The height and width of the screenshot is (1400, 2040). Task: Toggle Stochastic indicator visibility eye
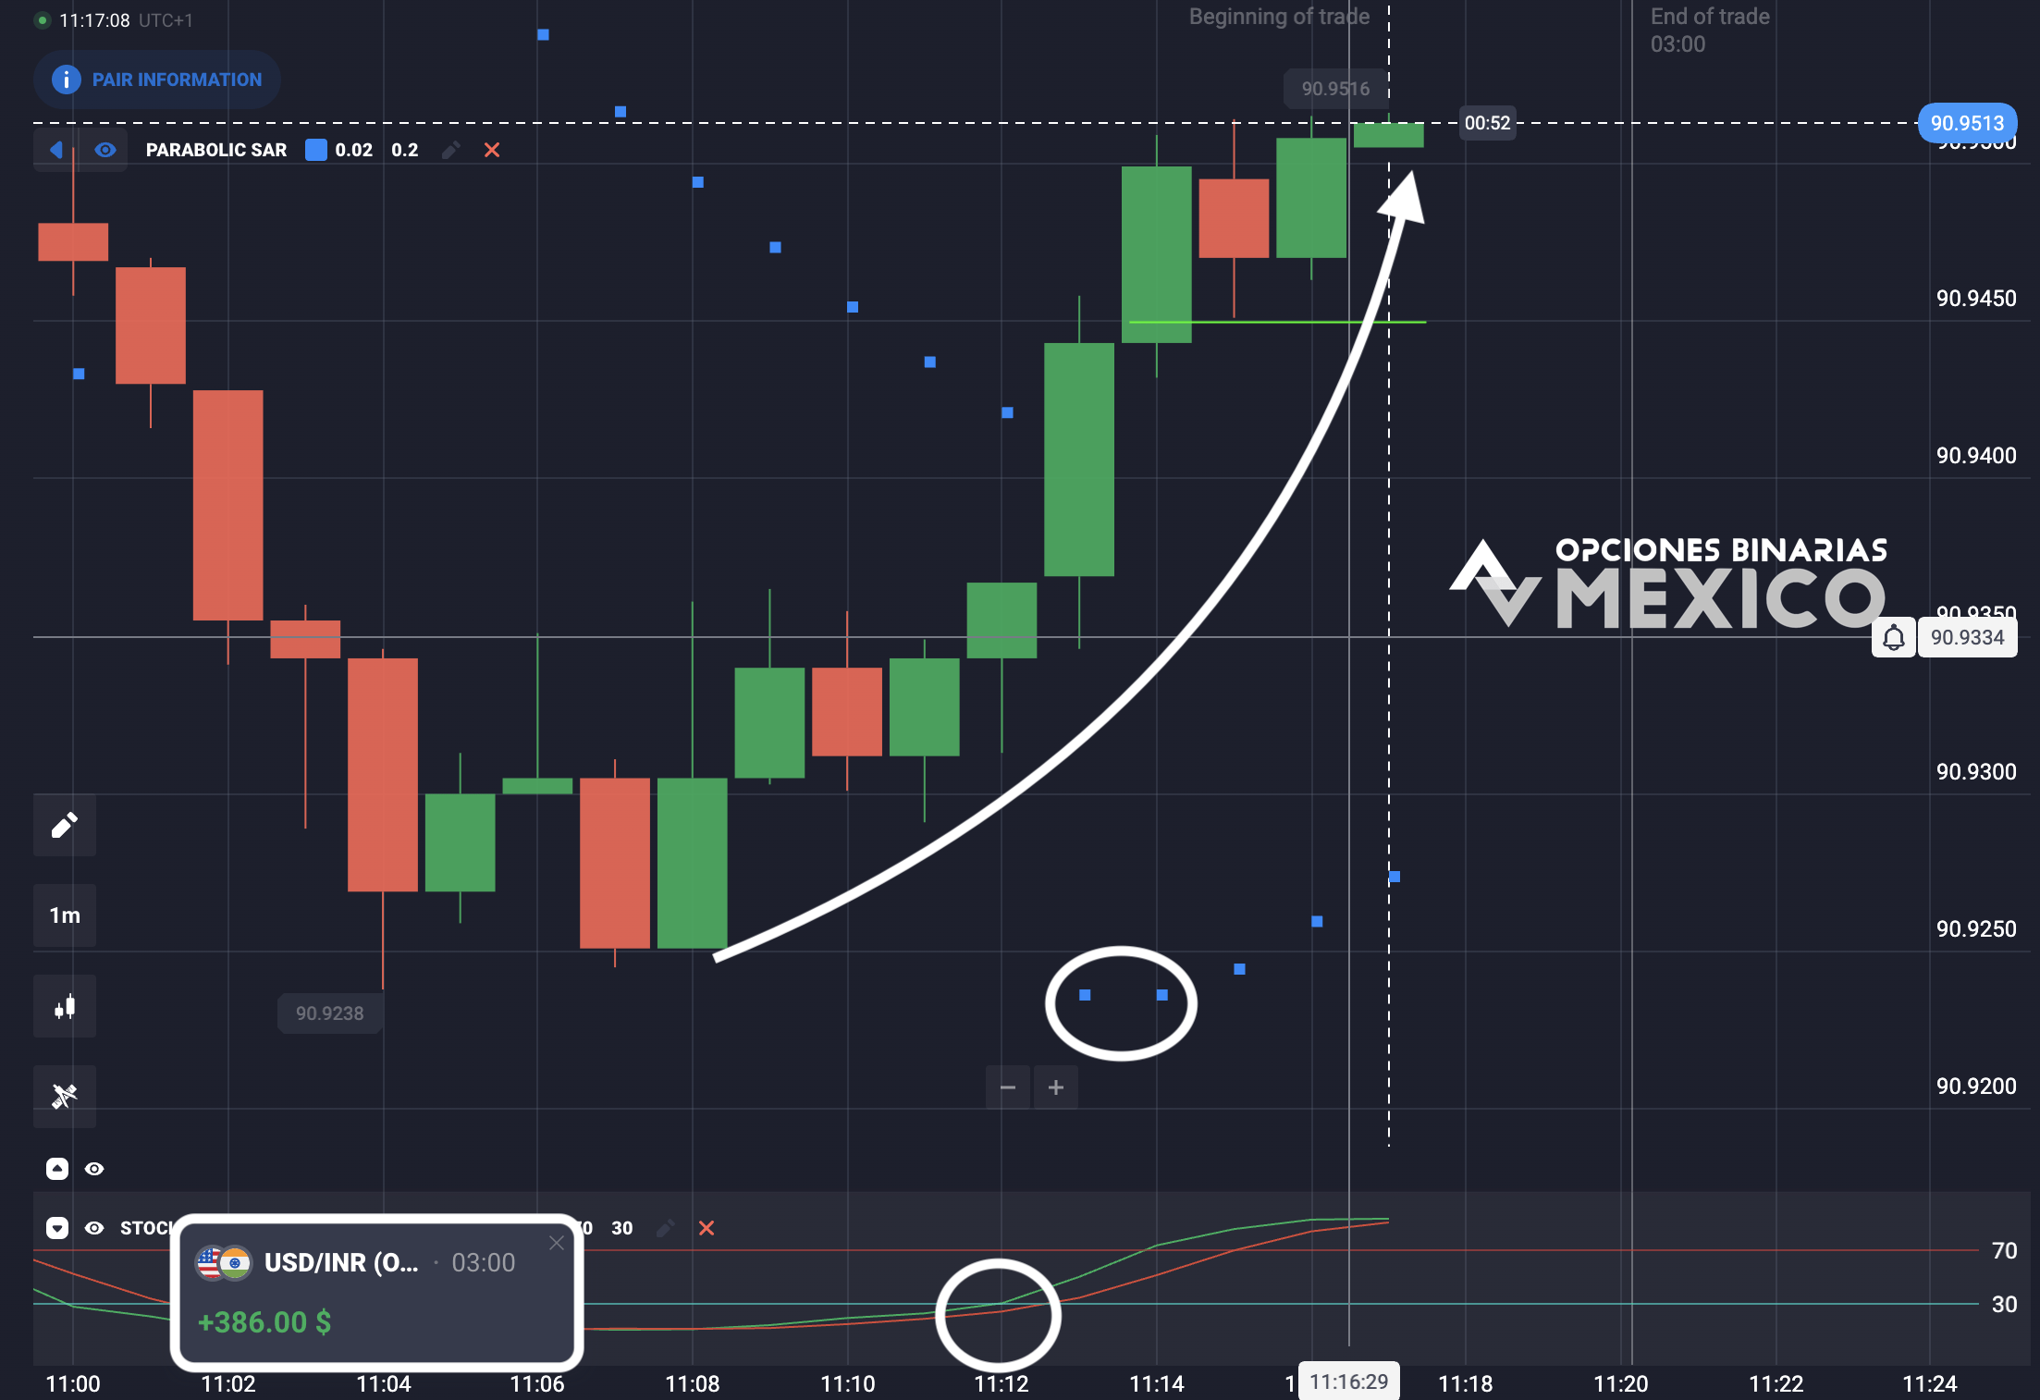coord(94,1228)
